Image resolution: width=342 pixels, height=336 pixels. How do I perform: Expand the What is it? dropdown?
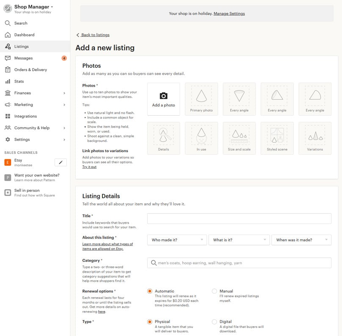point(239,240)
